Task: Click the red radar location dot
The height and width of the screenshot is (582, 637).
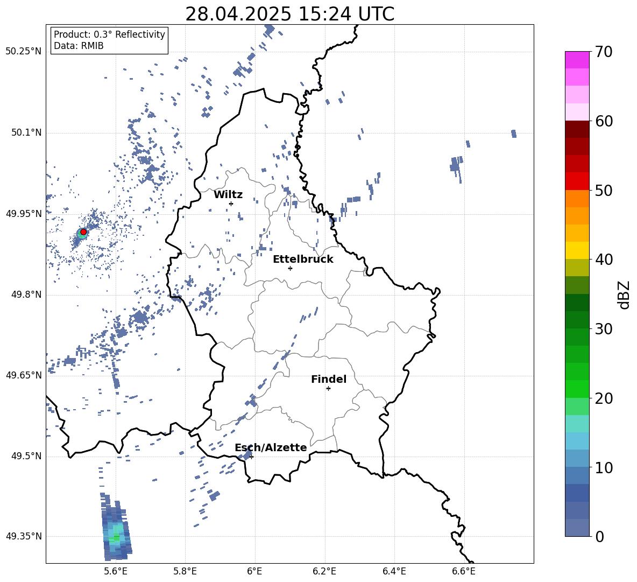Action: (83, 232)
